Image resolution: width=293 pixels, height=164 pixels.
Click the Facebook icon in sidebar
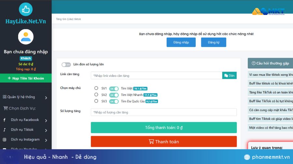tap(5, 120)
